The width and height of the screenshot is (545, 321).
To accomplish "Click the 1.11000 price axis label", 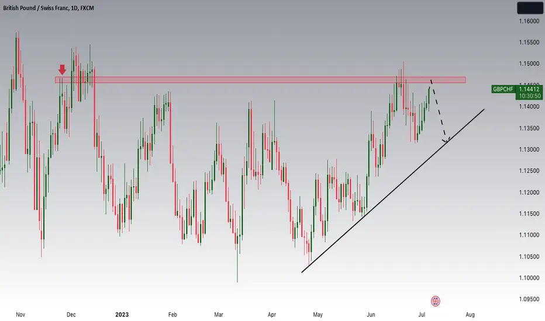I will (529, 235).
